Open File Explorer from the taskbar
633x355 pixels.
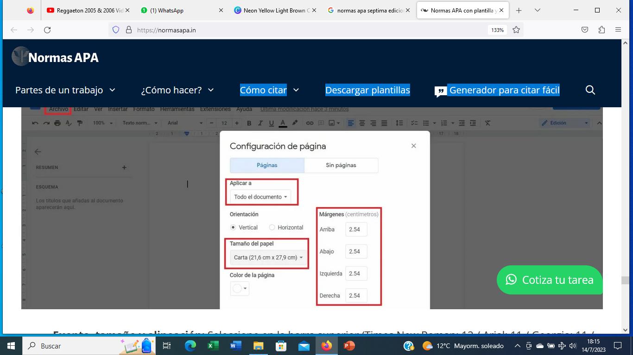point(258,346)
